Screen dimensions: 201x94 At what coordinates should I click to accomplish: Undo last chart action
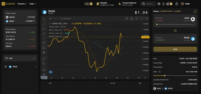point(74,18)
